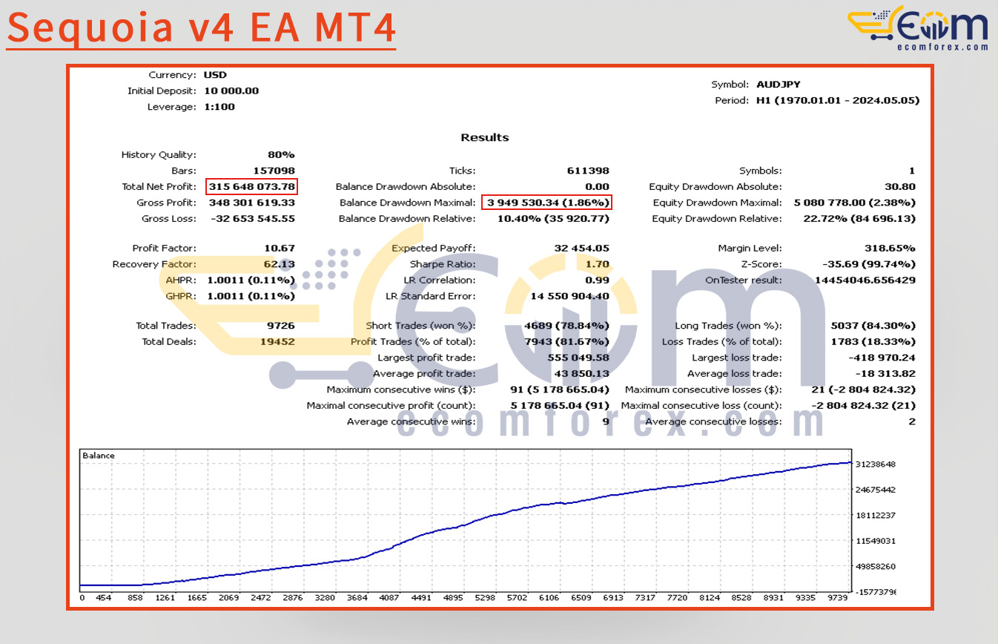This screenshot has height=644, width=998.
Task: Click Balance Drawdown Absolute value 0.00
Action: [x=597, y=187]
